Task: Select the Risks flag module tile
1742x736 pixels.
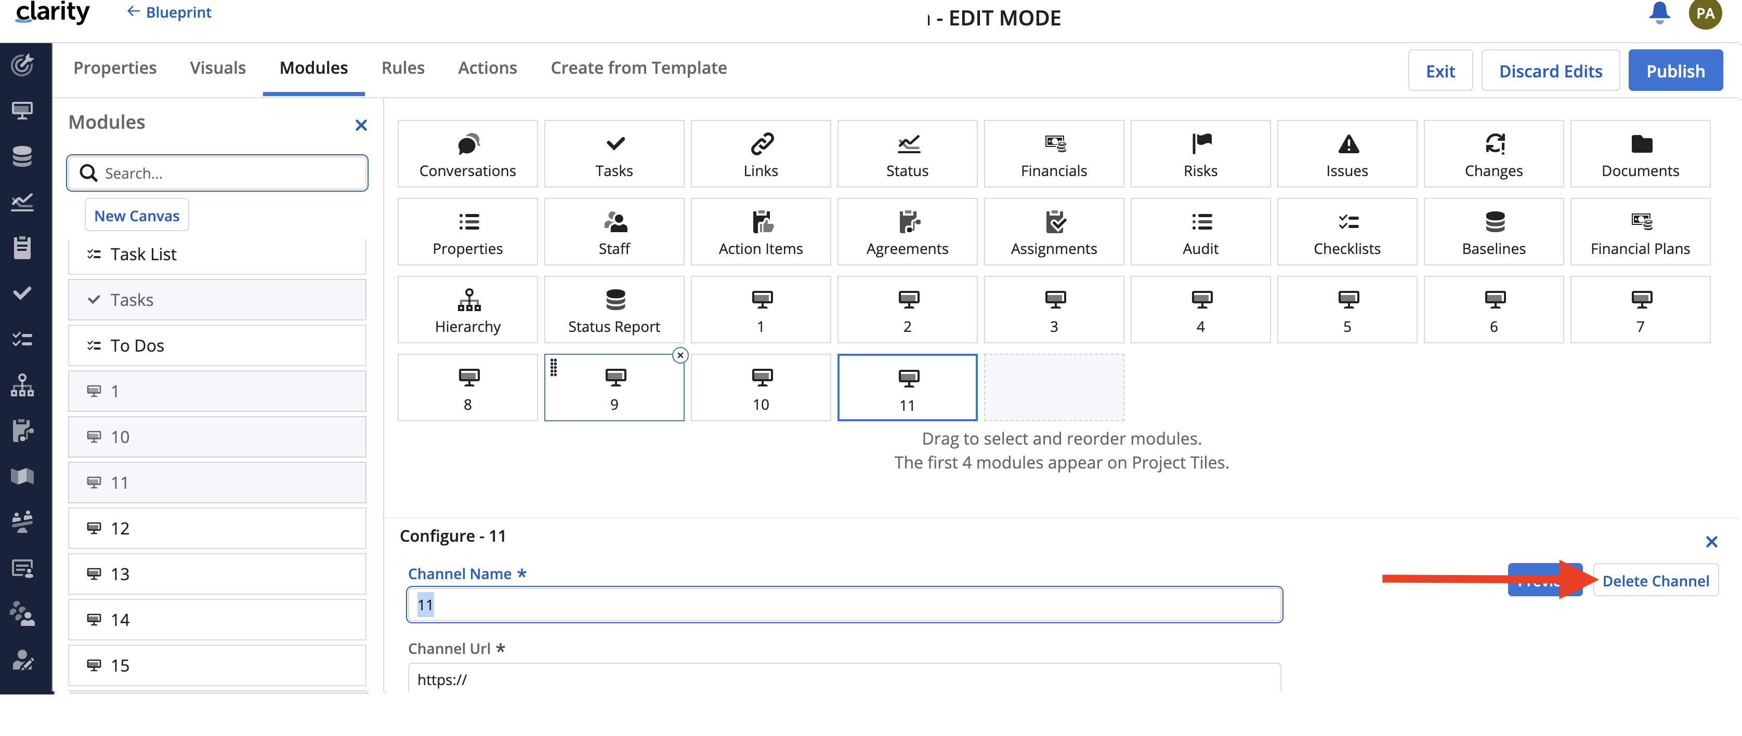Action: pos(1200,154)
